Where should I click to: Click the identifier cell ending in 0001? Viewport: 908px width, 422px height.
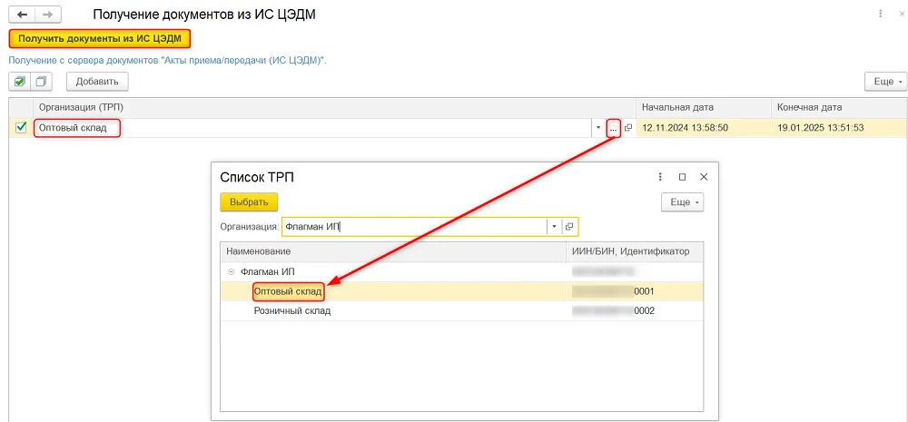point(635,291)
